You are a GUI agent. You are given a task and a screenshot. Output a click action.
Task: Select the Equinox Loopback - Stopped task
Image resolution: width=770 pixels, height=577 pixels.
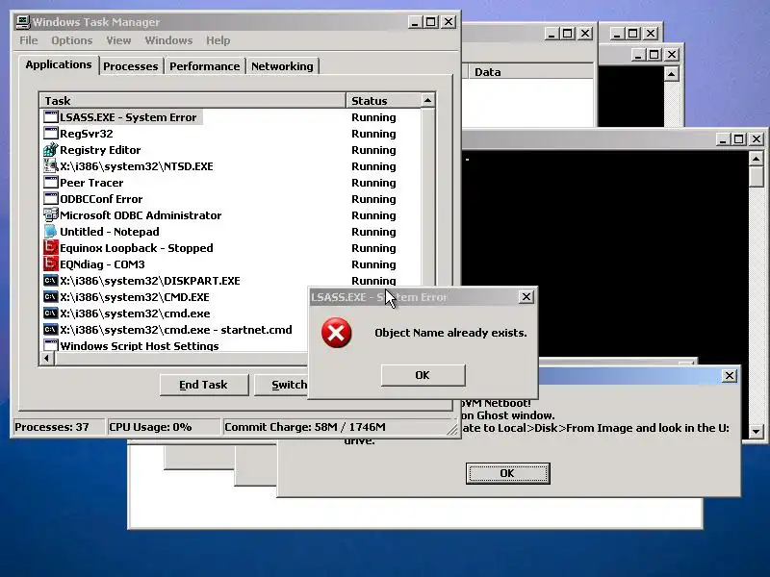click(231, 248)
